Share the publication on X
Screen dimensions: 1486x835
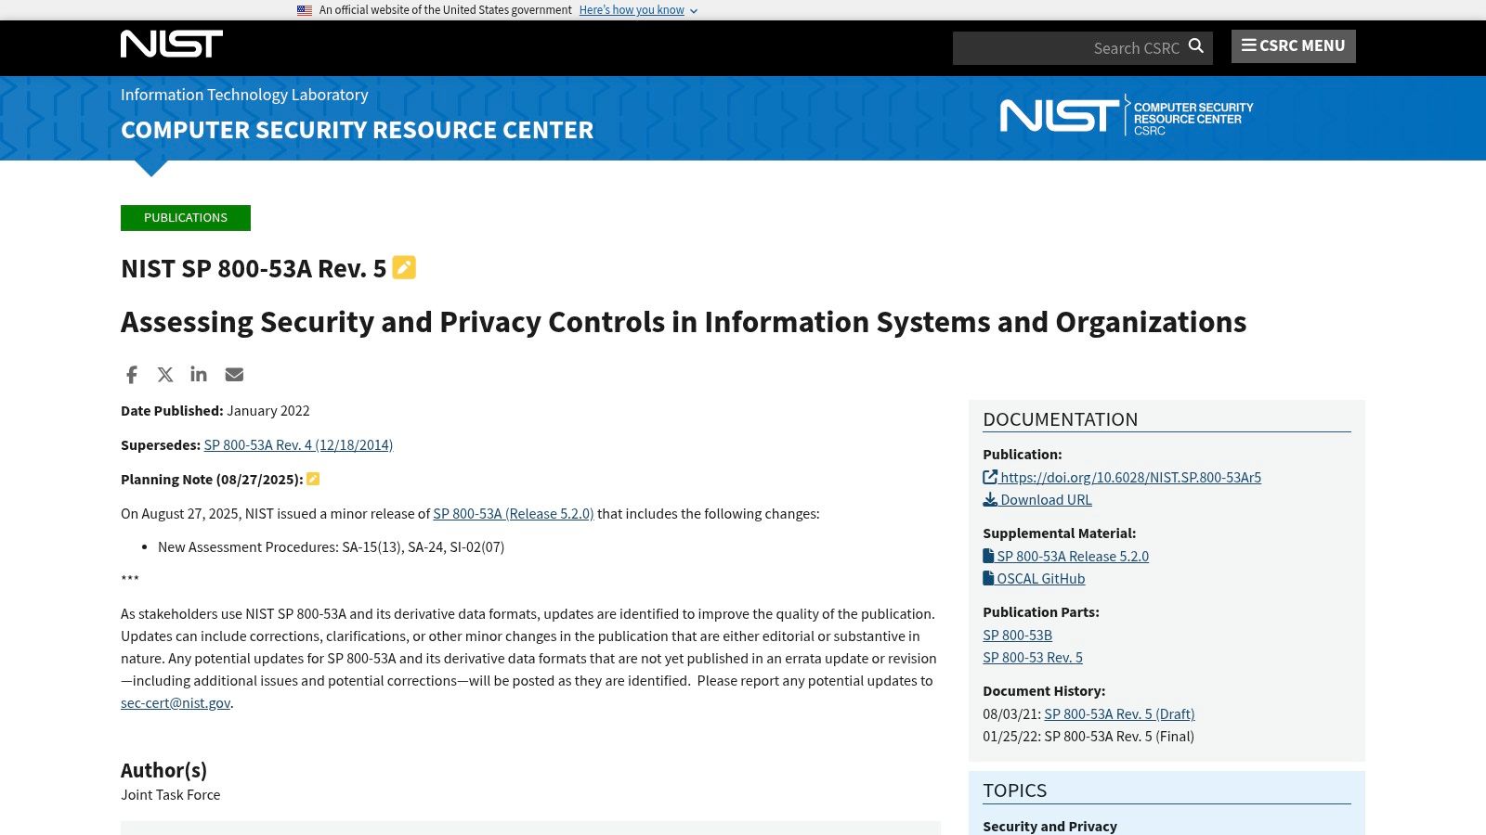164,374
